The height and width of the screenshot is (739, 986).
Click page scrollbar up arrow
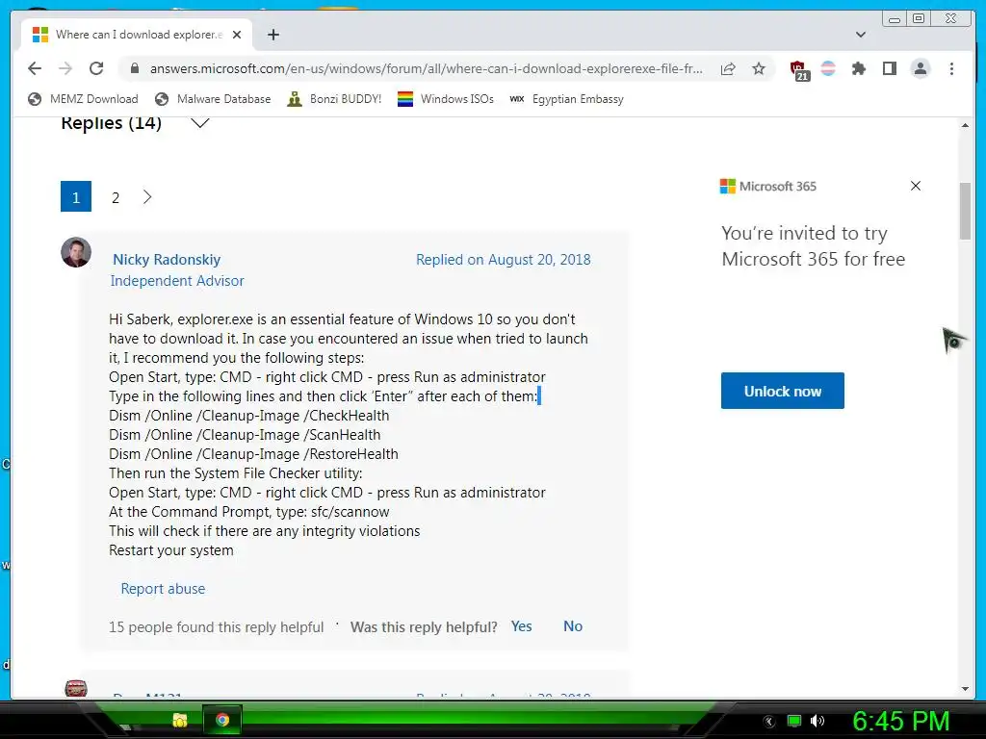pos(965,125)
